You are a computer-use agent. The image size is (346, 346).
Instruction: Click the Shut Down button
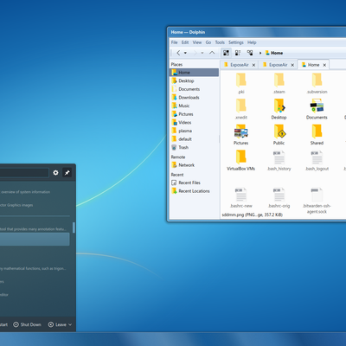[27, 324]
